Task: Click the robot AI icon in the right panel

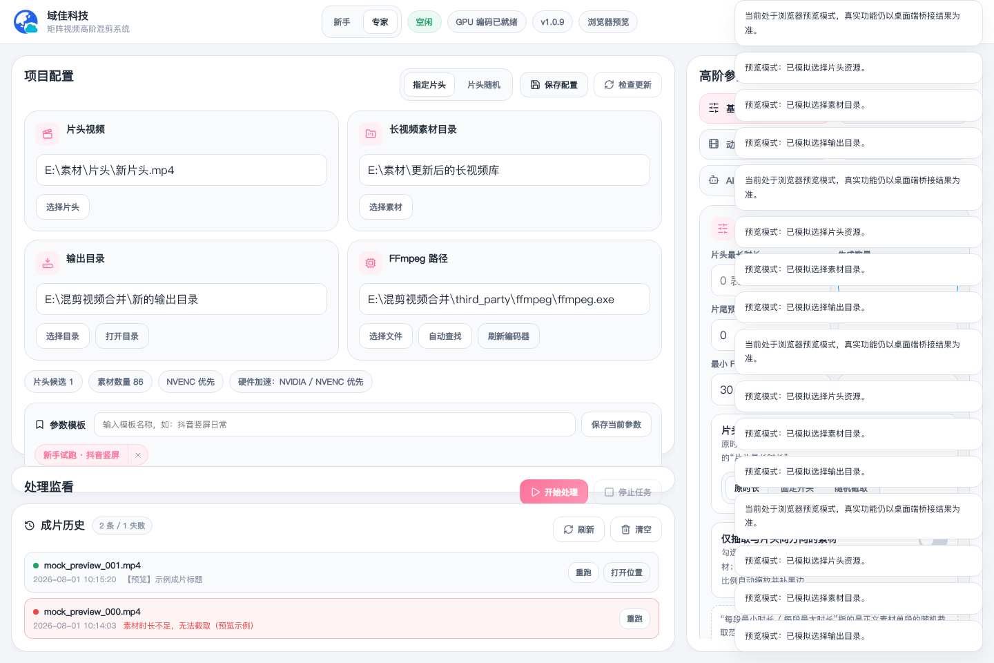Action: coord(714,180)
